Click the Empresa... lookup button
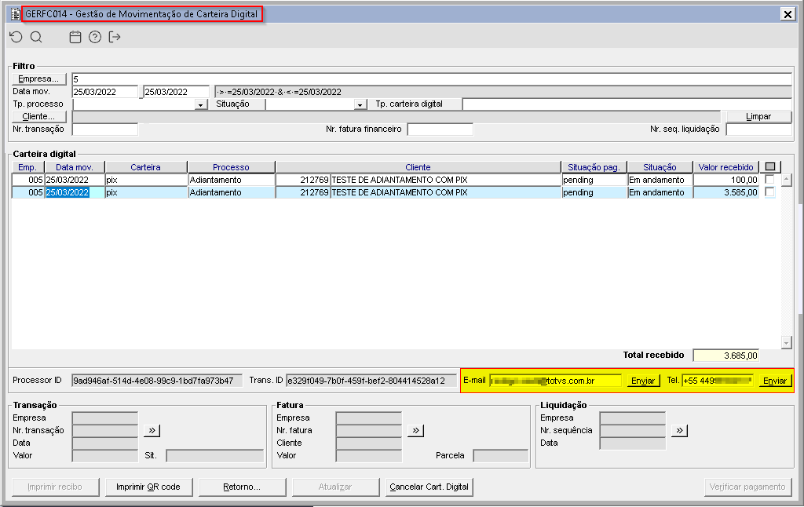 coord(39,79)
